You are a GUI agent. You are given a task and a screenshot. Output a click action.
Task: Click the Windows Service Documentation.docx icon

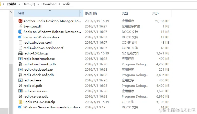point(20,107)
